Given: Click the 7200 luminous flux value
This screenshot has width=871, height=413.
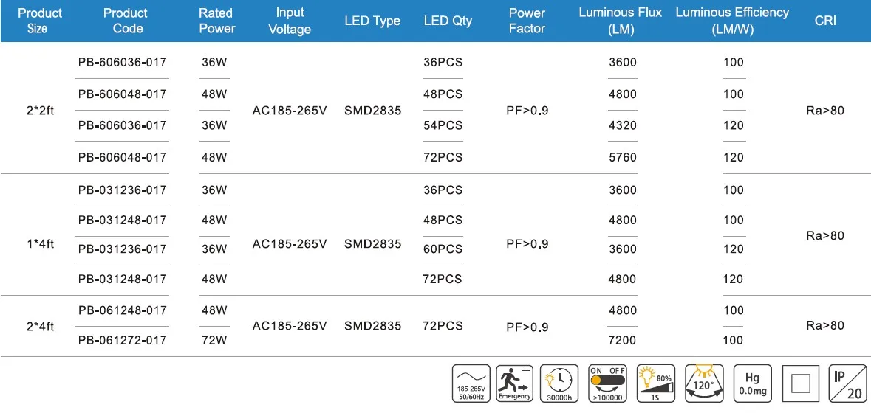Looking at the screenshot, I should pos(622,341).
